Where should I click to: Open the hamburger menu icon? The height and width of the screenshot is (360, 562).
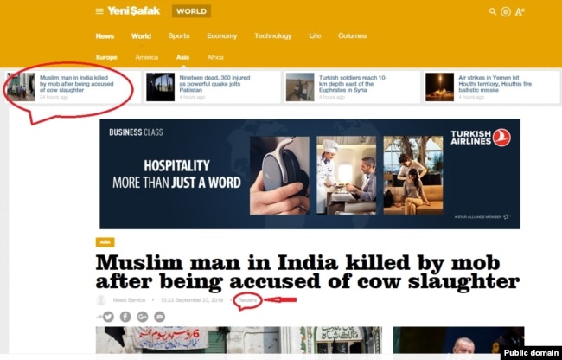(x=99, y=11)
